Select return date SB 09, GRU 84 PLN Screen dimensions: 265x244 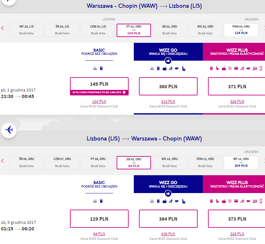(134, 163)
